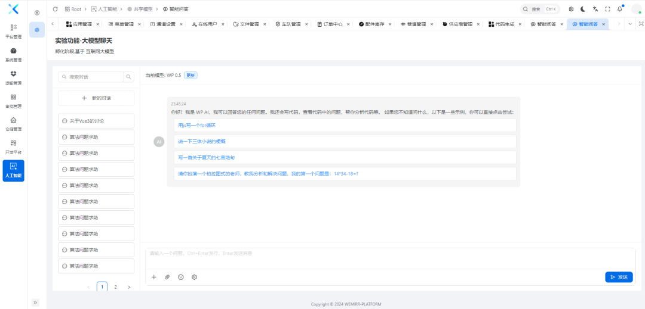Open the tab list dropdown chevron
The height and width of the screenshot is (309, 645).
pos(630,24)
